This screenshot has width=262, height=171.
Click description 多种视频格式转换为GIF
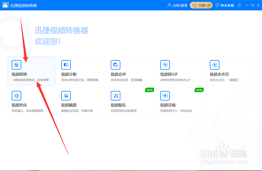175,80
